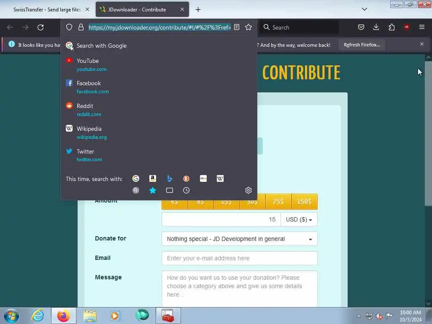Choose the 150$ amount button
The height and width of the screenshot is (324, 432).
pos(304,202)
